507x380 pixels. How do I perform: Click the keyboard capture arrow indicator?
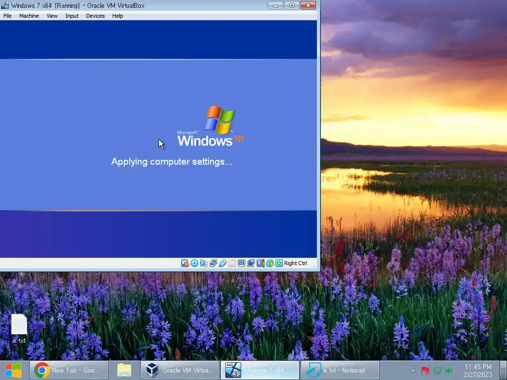coord(279,263)
